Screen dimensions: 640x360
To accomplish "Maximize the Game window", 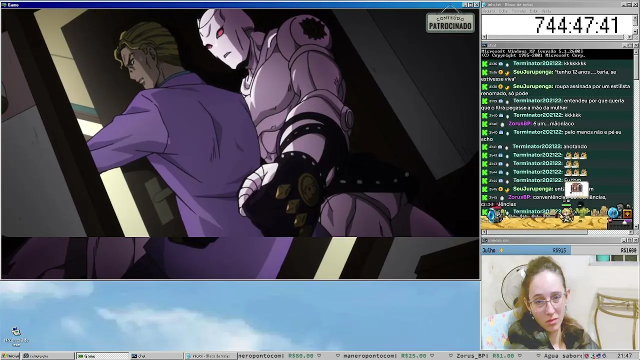I will pyautogui.click(x=470, y=4).
